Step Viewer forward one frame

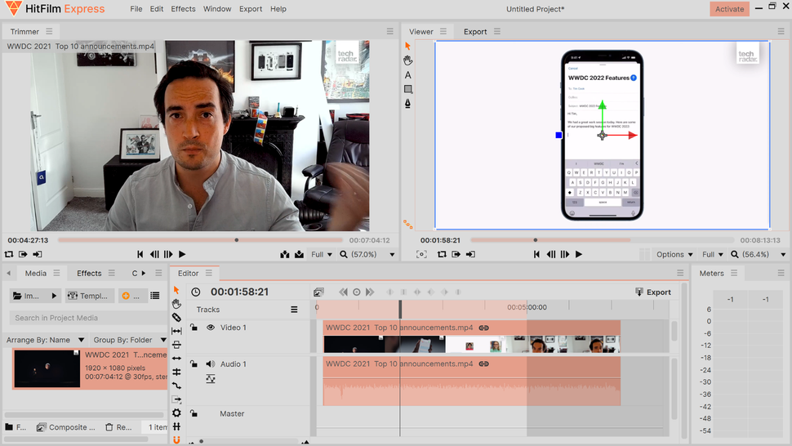click(x=565, y=255)
